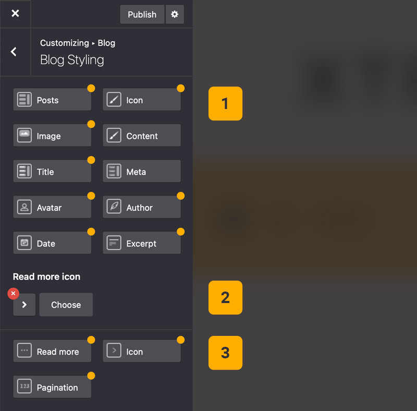Click the Choose icon button
The width and height of the screenshot is (417, 411).
tap(66, 305)
